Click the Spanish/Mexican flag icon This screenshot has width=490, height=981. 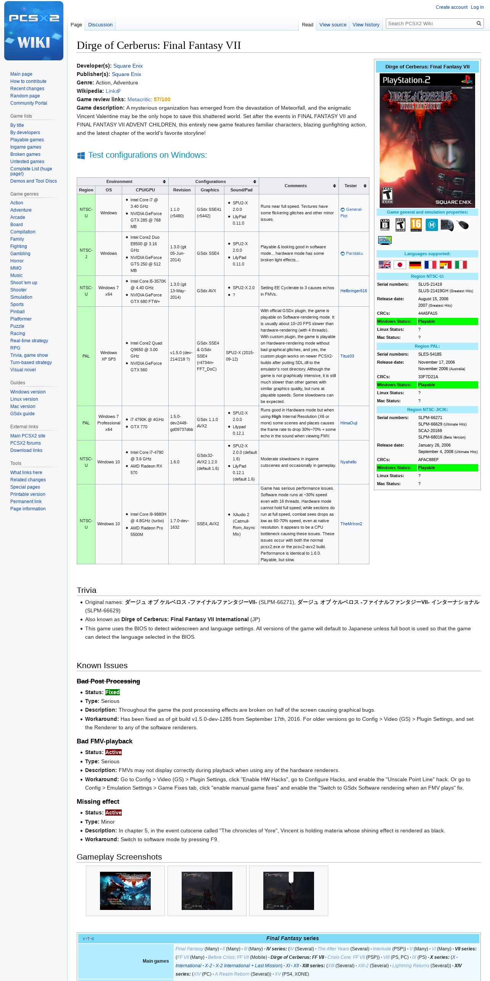point(446,264)
